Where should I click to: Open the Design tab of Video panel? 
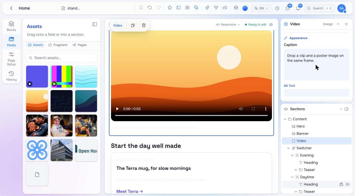pos(328,24)
